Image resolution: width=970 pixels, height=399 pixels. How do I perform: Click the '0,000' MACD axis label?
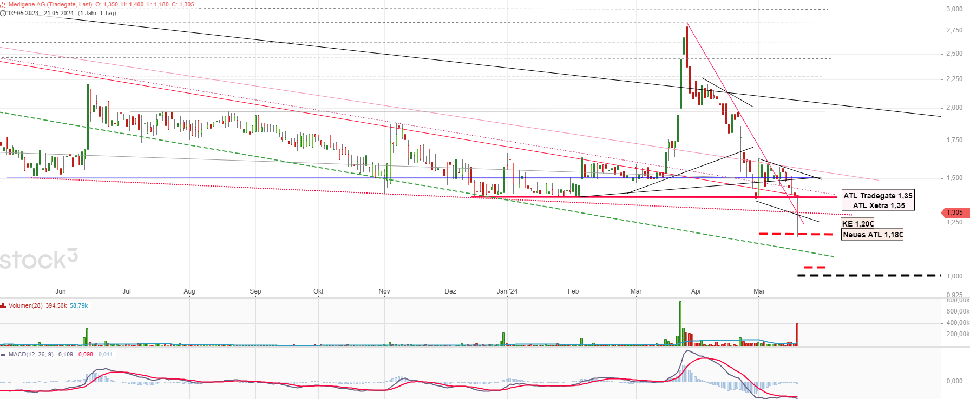click(x=954, y=381)
